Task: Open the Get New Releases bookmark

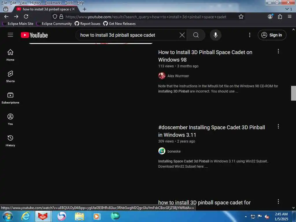Action: (x=119, y=24)
